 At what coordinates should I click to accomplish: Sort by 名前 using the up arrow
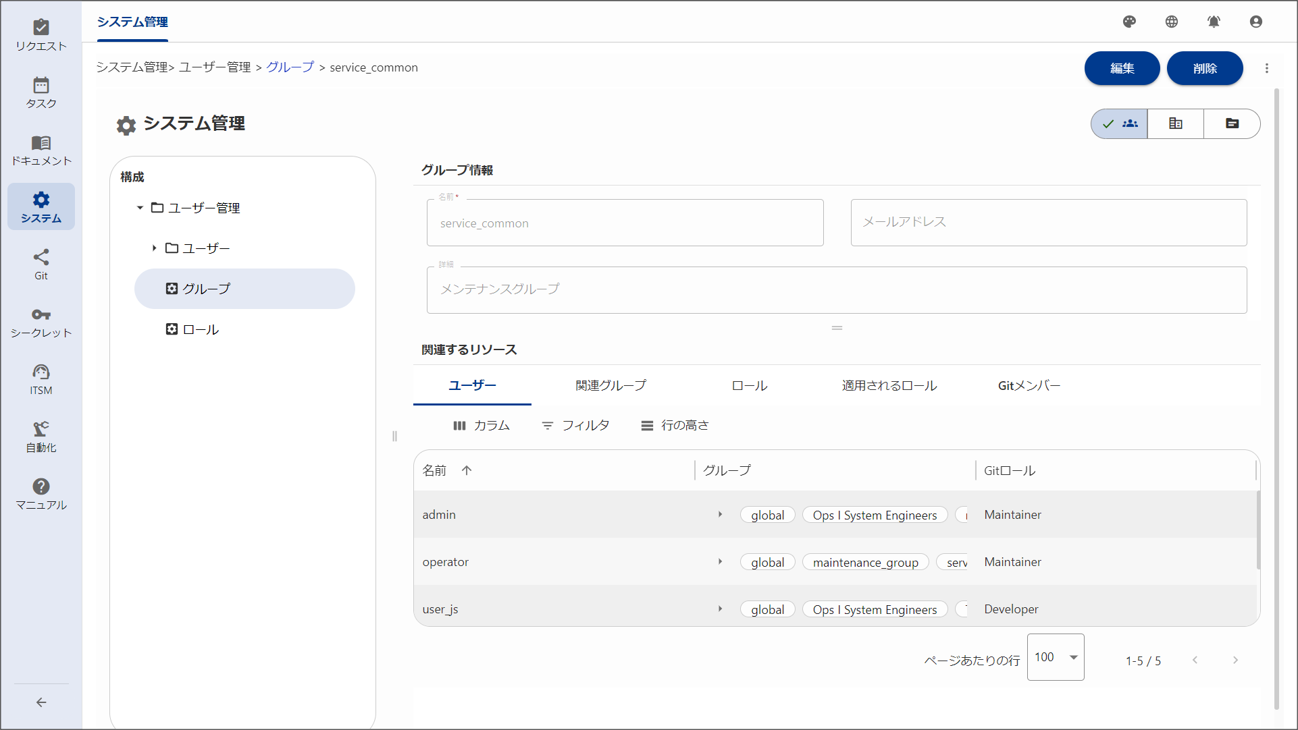467,471
